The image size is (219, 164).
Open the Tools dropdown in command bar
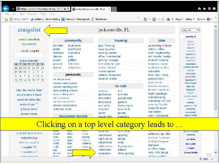pos(201,19)
